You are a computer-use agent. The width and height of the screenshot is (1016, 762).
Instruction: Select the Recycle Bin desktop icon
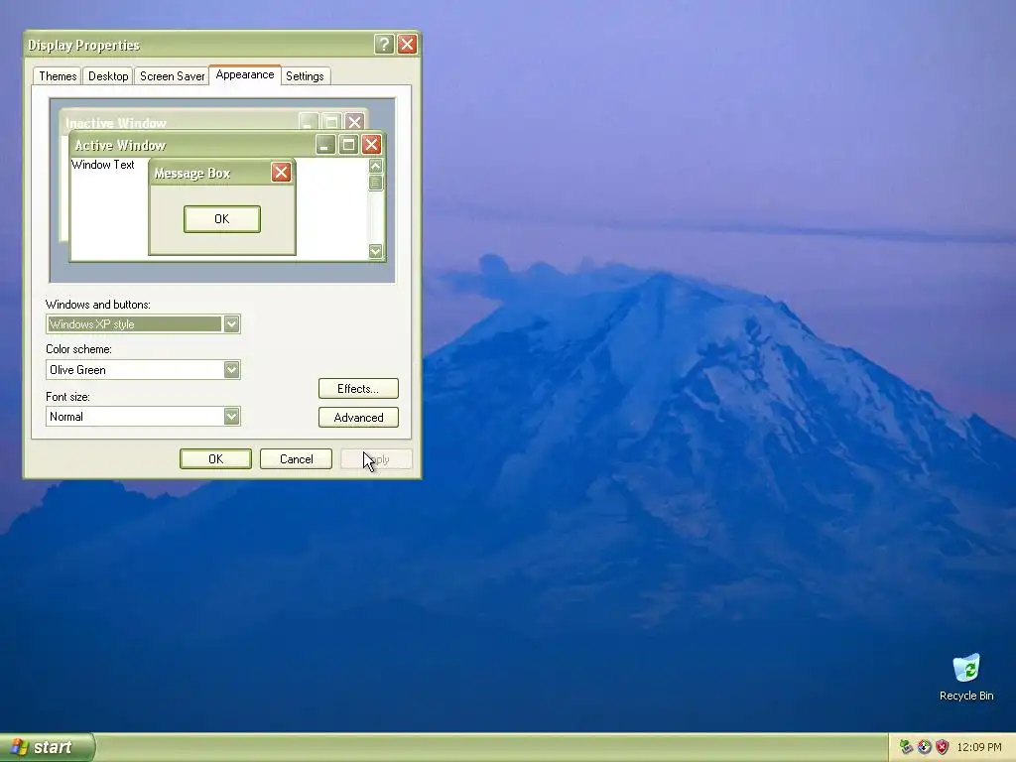coord(966,678)
